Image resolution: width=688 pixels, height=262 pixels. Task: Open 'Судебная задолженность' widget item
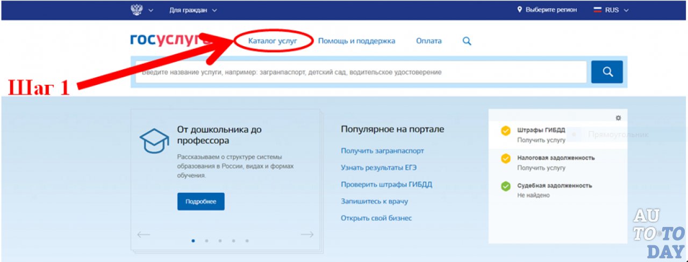tap(555, 186)
